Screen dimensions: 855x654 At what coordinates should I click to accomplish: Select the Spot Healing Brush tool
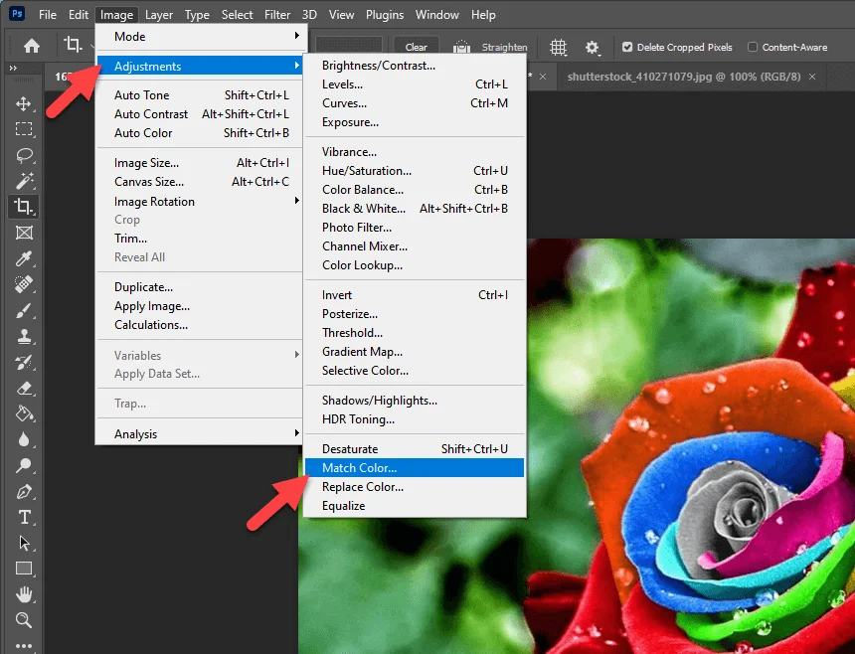[x=24, y=284]
